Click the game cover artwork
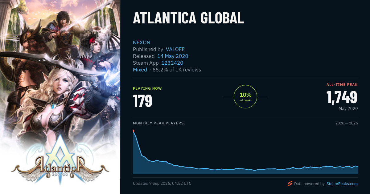Screen dimensions: 370x194 [x=60, y=97]
